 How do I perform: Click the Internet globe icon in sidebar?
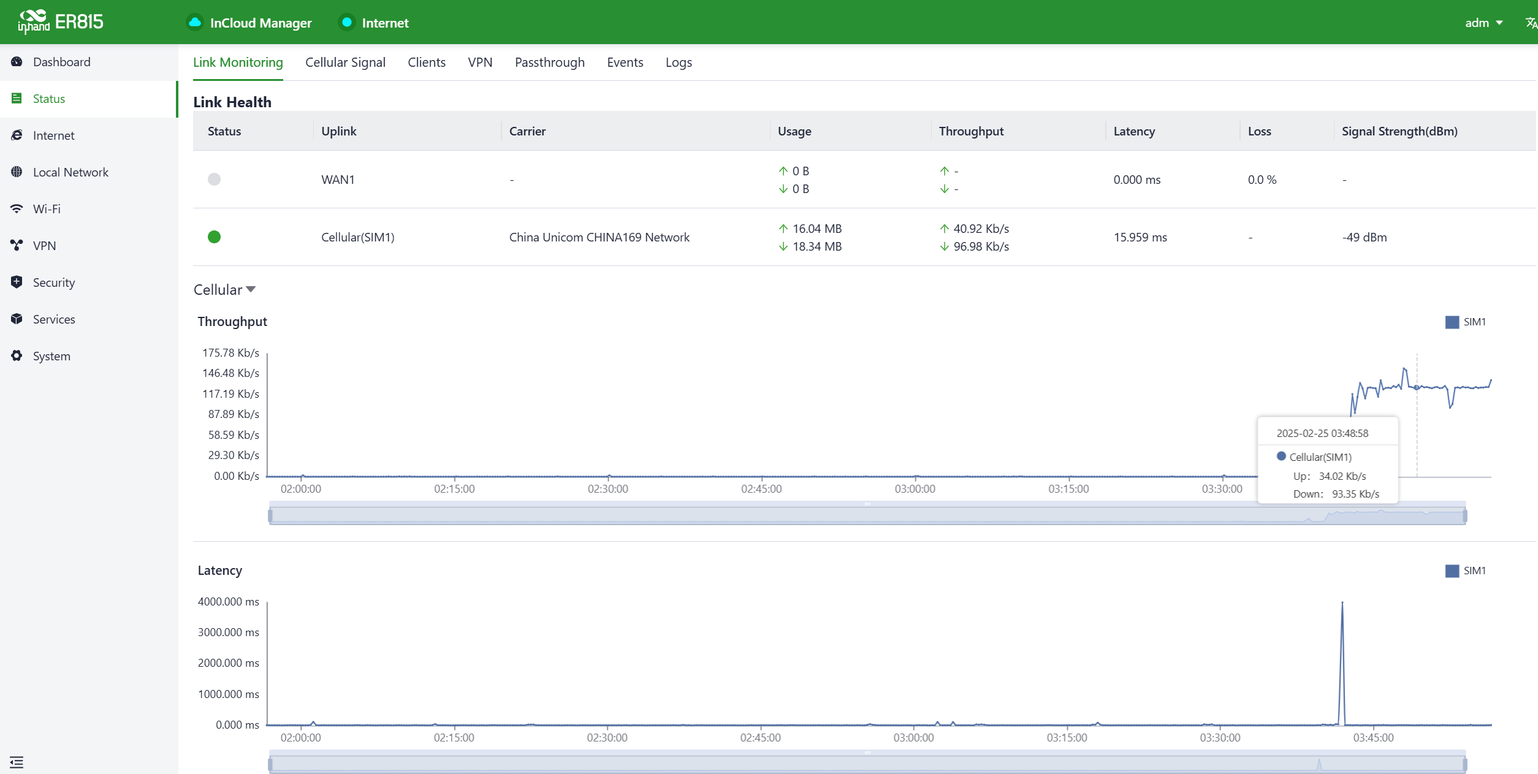[17, 135]
